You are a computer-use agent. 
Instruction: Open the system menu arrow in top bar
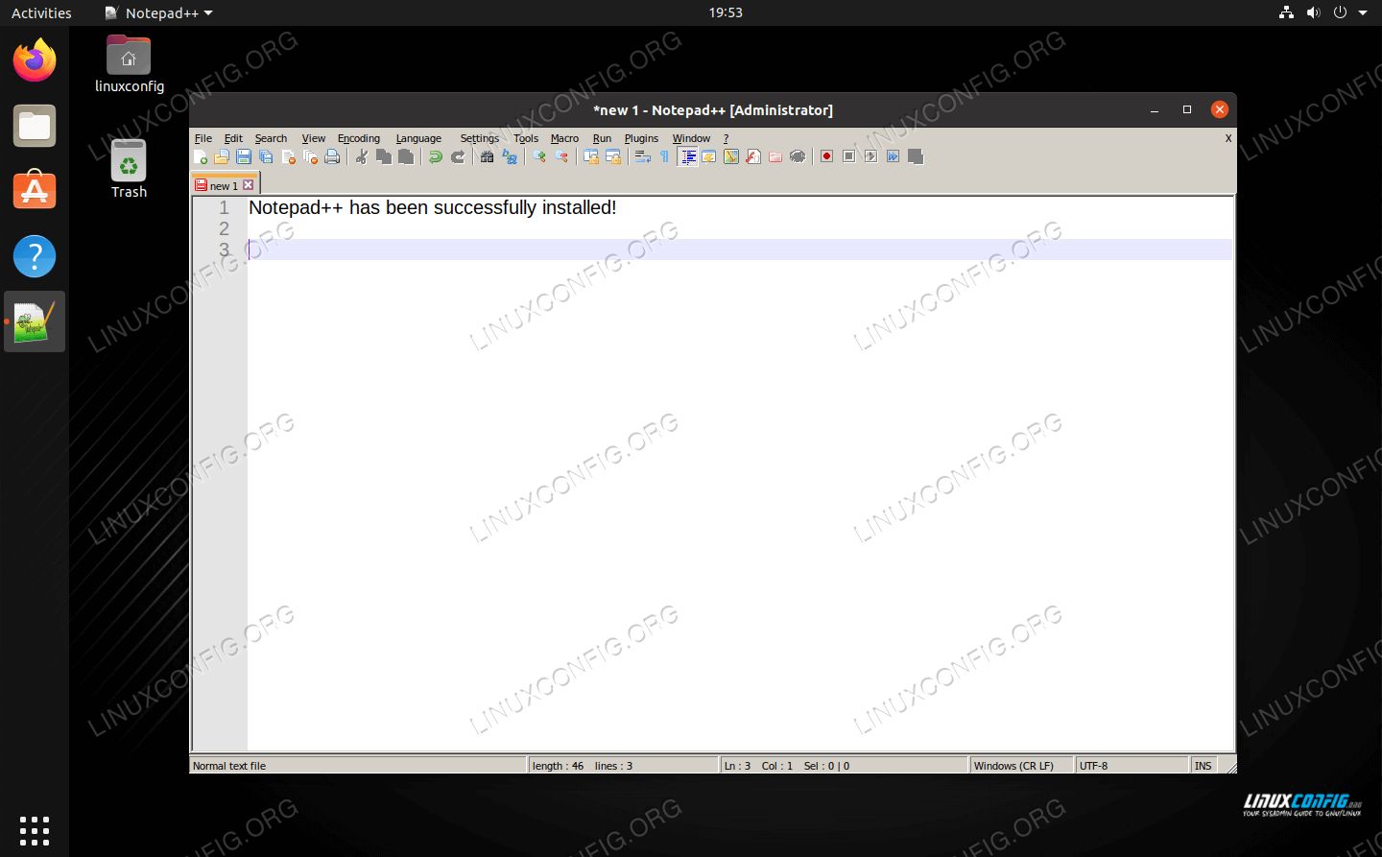click(1363, 12)
